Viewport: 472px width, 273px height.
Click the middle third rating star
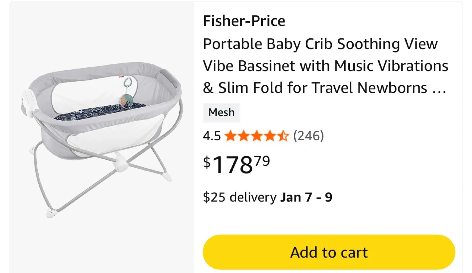(x=257, y=136)
